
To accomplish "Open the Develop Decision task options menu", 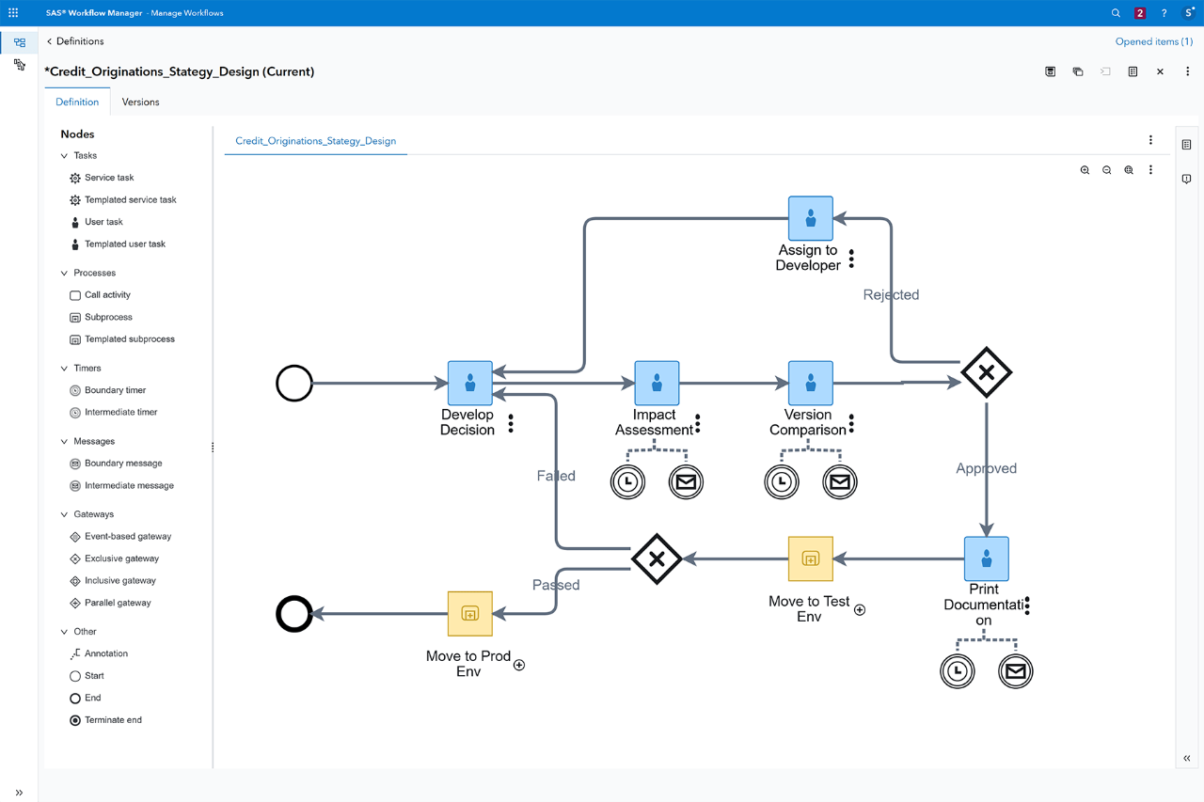I will click(511, 423).
